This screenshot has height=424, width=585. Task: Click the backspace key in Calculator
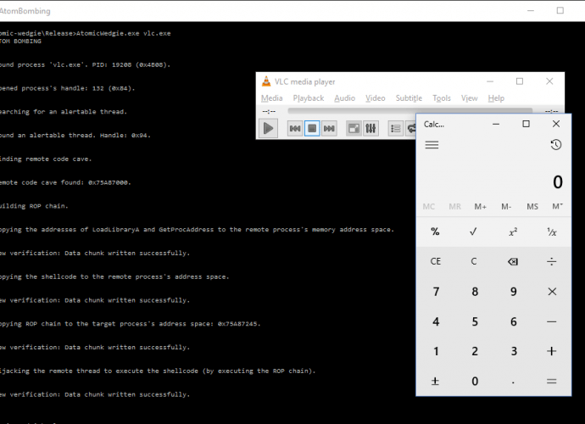tap(513, 262)
